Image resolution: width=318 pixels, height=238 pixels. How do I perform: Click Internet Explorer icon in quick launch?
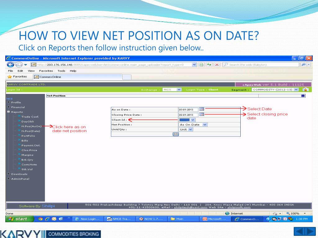[47, 219]
